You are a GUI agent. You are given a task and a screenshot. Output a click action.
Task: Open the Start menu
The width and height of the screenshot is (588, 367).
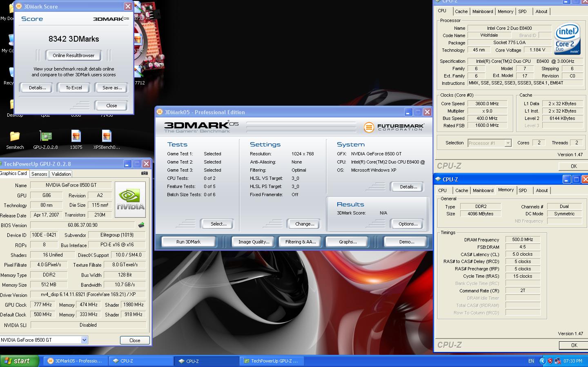pyautogui.click(x=19, y=361)
